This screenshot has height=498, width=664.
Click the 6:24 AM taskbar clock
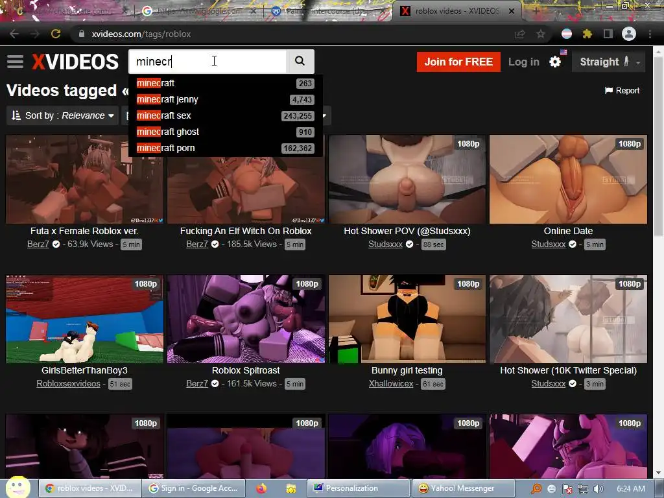[631, 489]
